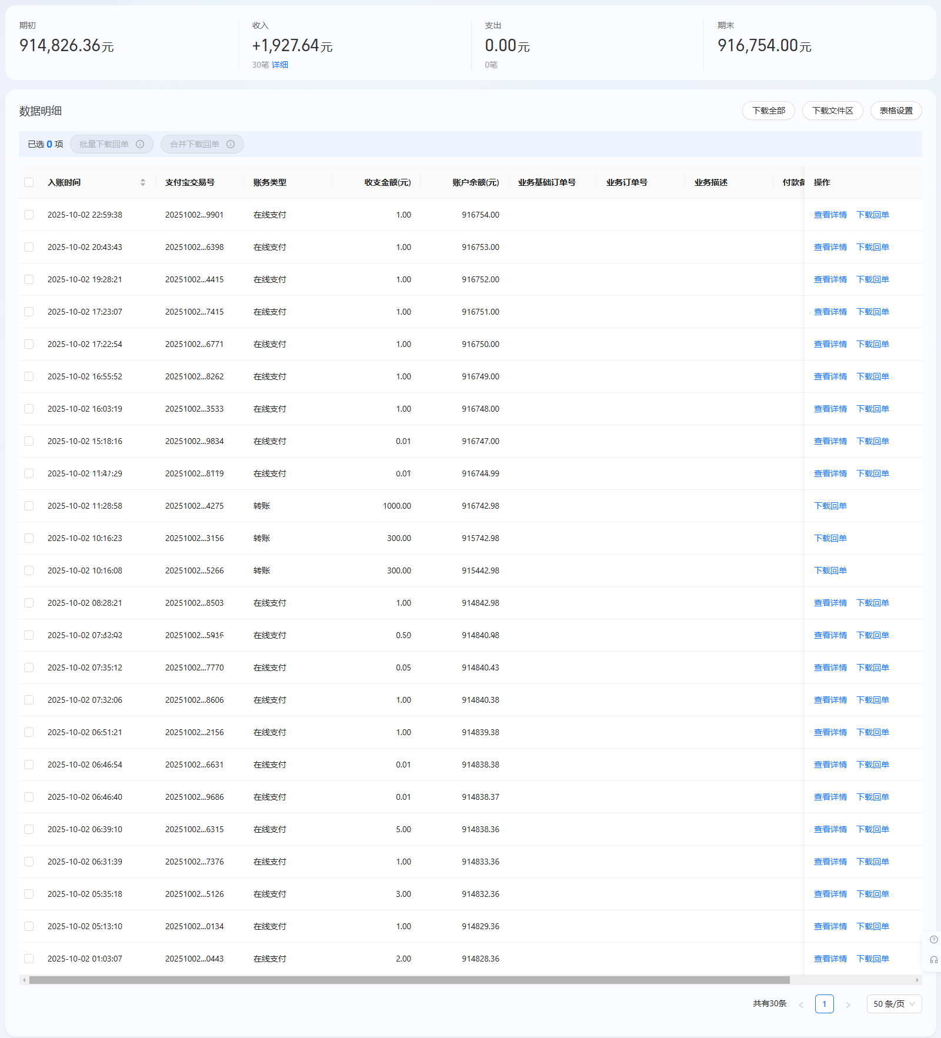This screenshot has height=1038, width=941.
Task: Go to previous page arrow
Action: tap(800, 1004)
